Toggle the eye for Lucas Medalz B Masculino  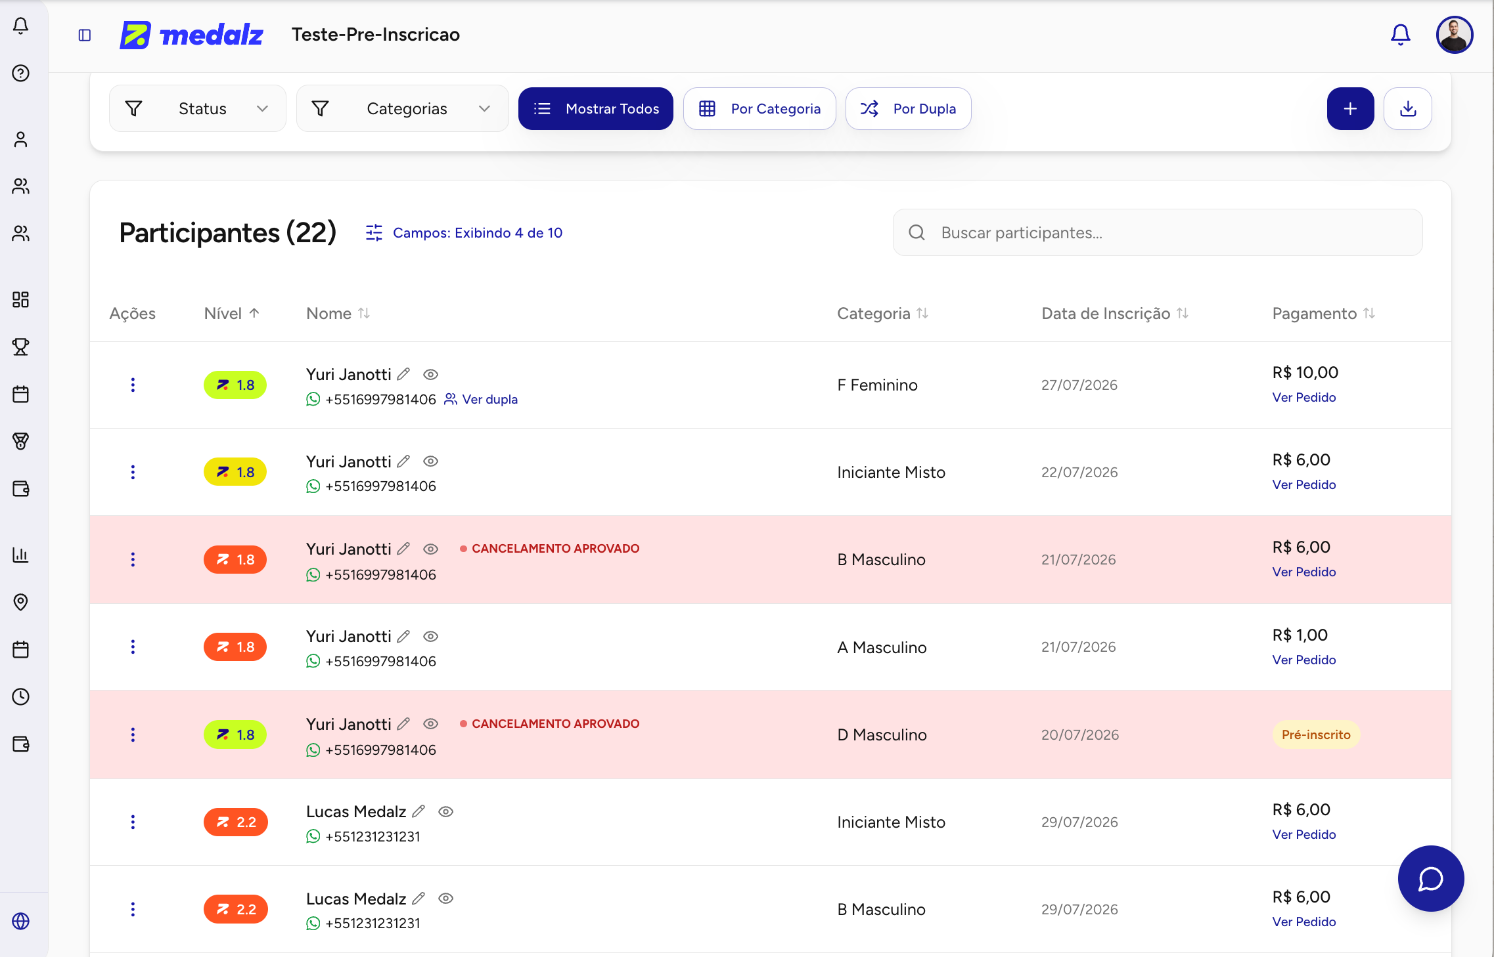tap(446, 899)
